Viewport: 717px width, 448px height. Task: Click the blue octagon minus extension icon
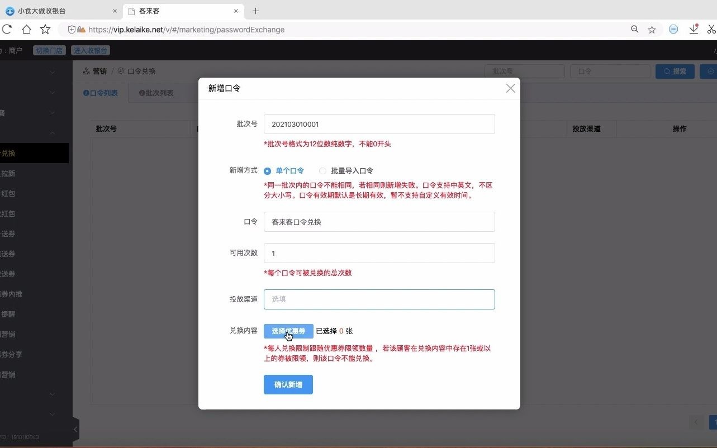click(673, 30)
